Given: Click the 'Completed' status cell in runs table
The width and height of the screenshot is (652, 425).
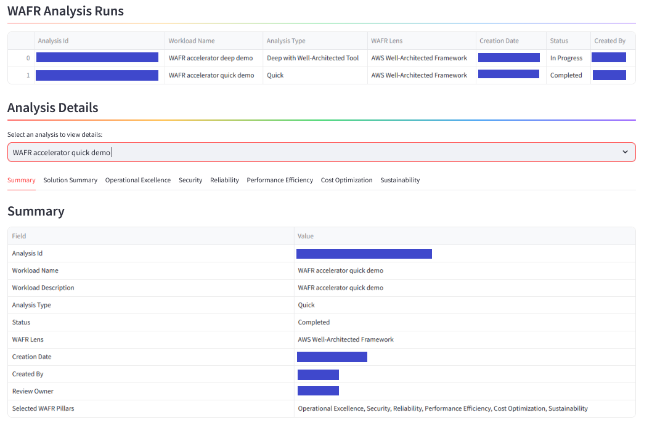Looking at the screenshot, I should [568, 75].
